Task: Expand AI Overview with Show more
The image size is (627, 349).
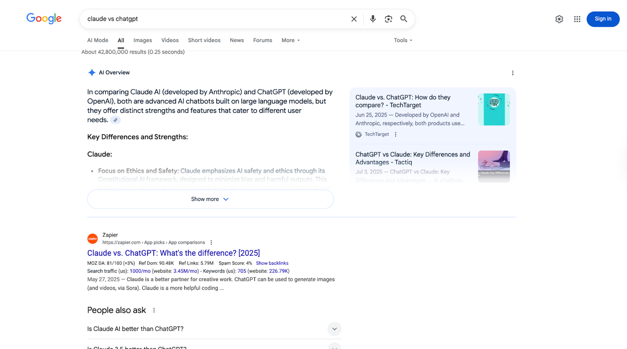Action: click(x=210, y=199)
